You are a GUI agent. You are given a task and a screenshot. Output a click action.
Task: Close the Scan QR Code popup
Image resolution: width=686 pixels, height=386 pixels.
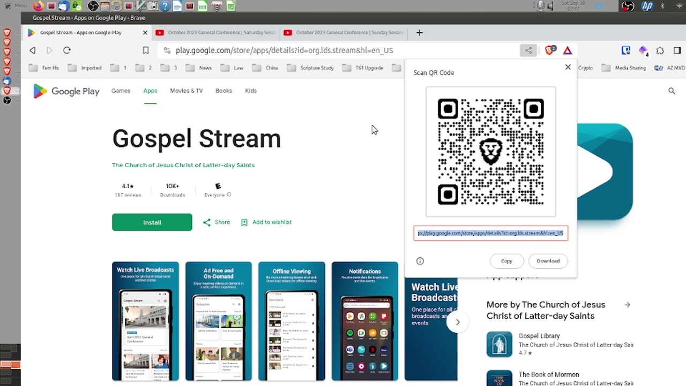(568, 68)
